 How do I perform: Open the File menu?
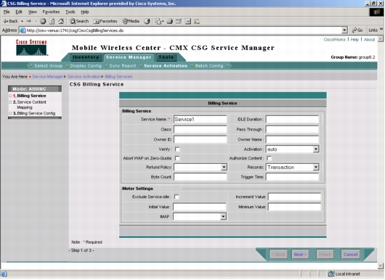tap(7, 12)
